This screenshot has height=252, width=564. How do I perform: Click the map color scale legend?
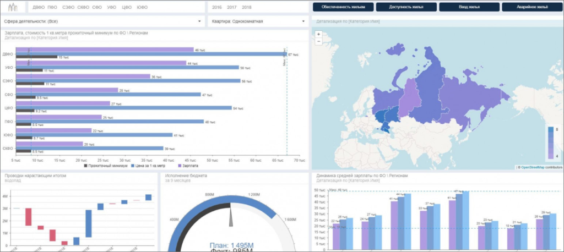pyautogui.click(x=550, y=143)
